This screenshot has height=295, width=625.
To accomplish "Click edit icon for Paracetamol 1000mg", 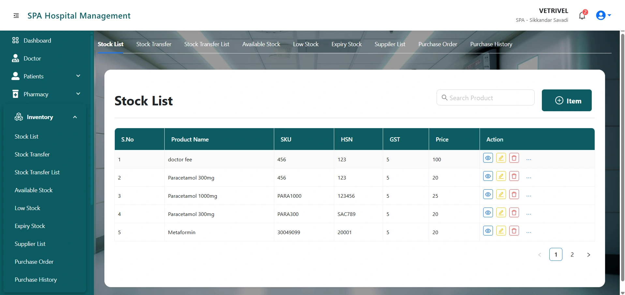I will pos(501,194).
